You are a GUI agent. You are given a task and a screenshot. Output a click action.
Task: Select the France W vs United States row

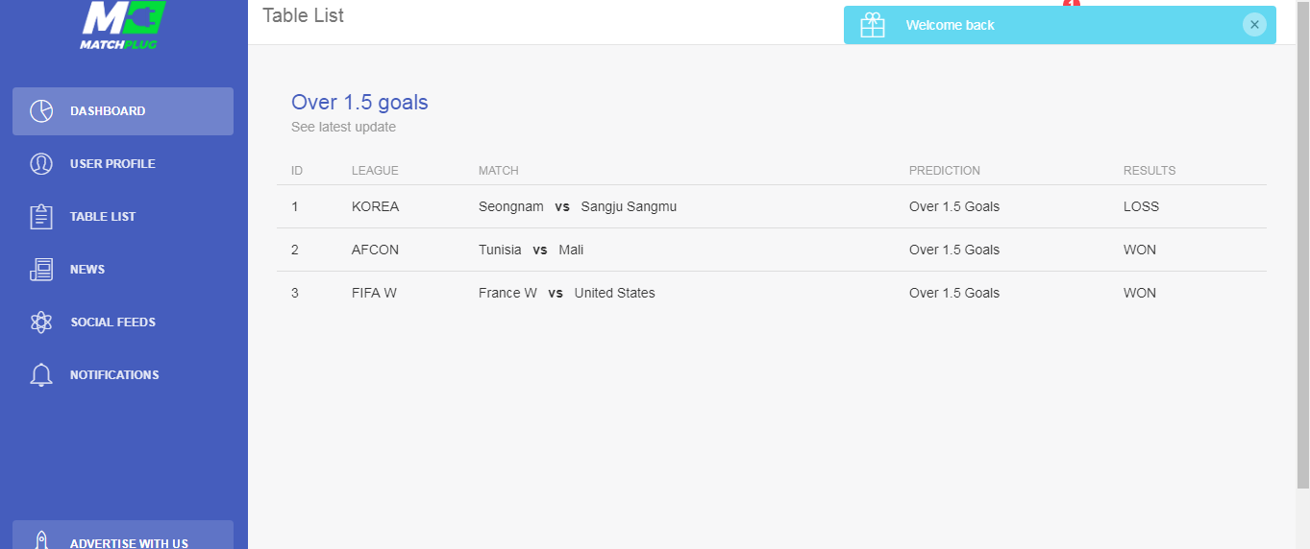tap(772, 293)
